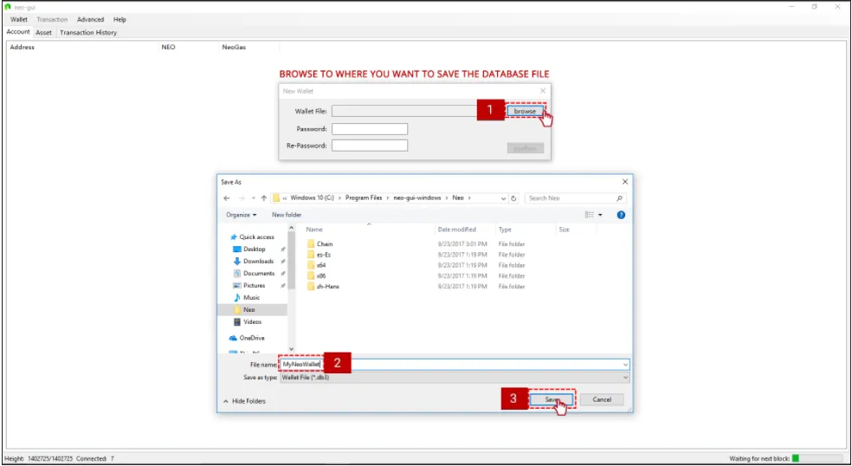Expand the File name dropdown arrow
Viewport: 852px width, 466px height.
click(x=625, y=365)
